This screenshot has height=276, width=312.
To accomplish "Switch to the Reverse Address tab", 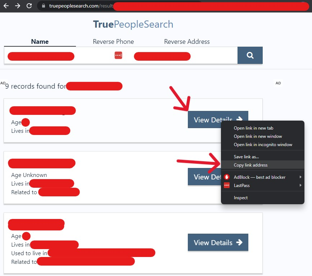I will [x=187, y=42].
